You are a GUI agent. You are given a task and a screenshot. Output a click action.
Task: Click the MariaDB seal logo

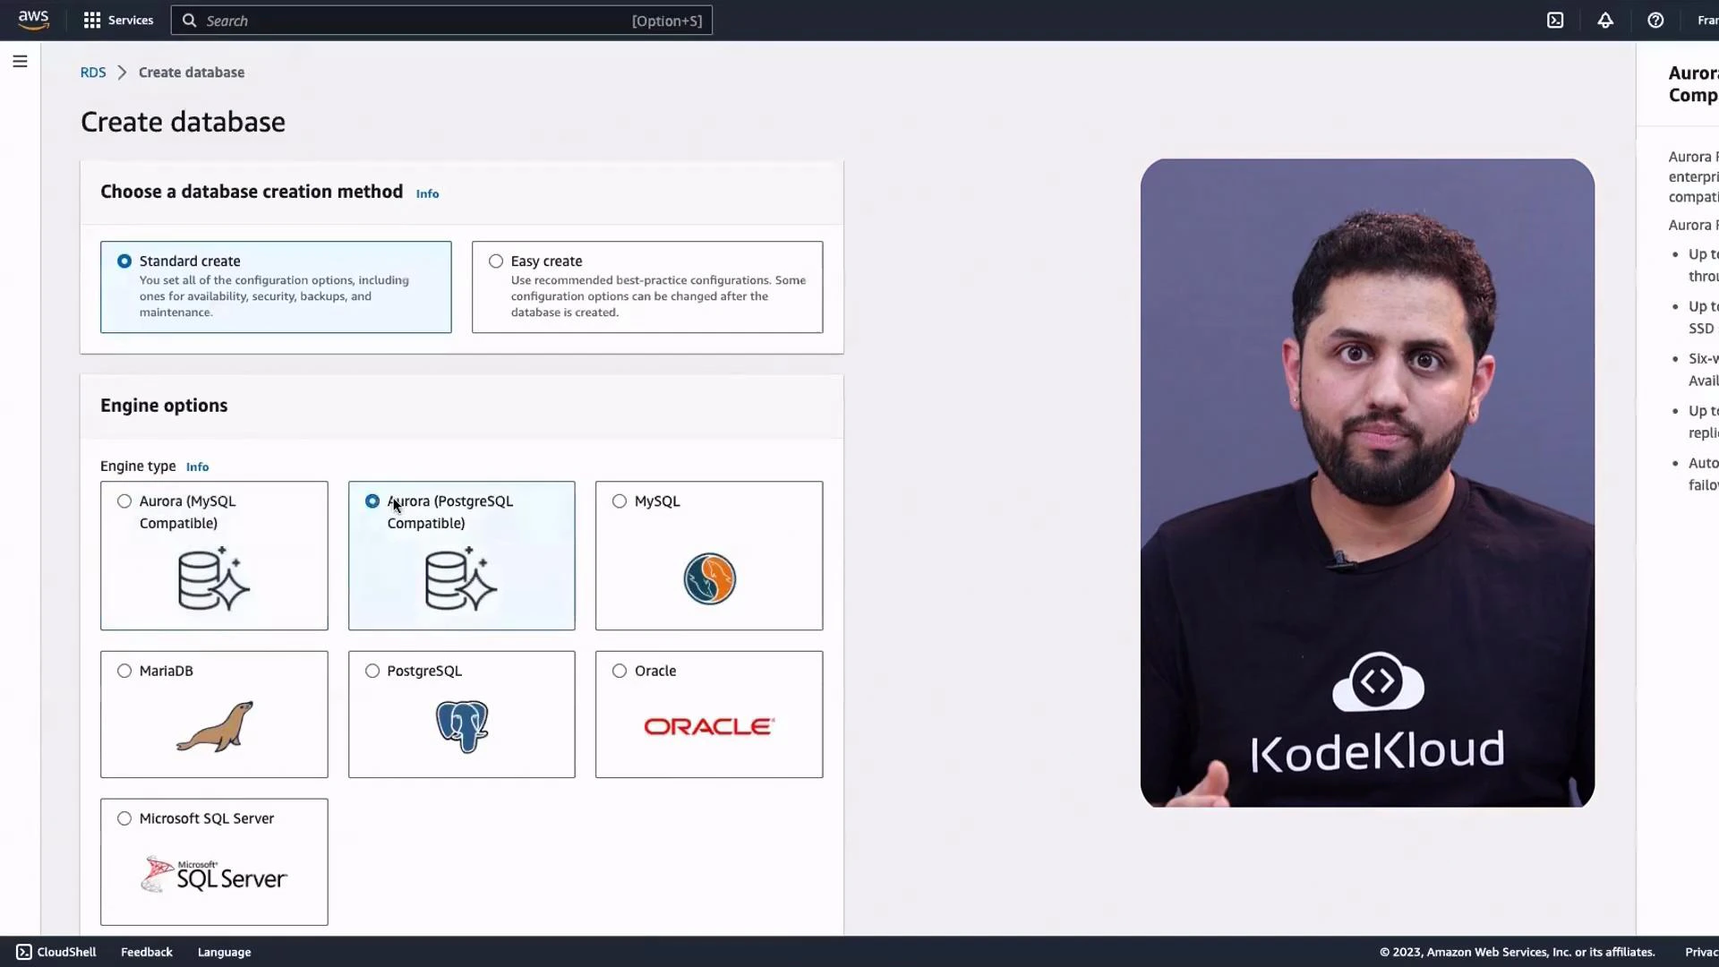point(213,726)
